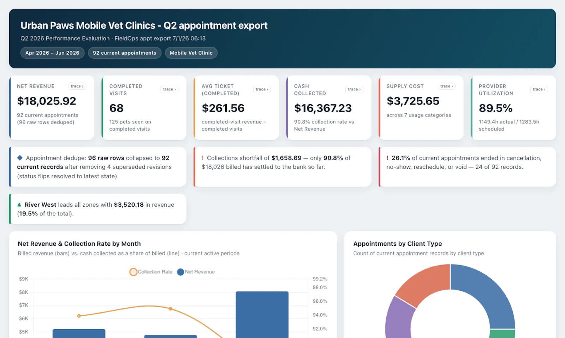
Task: Click '$9K' left axis label
Action: coord(24,279)
